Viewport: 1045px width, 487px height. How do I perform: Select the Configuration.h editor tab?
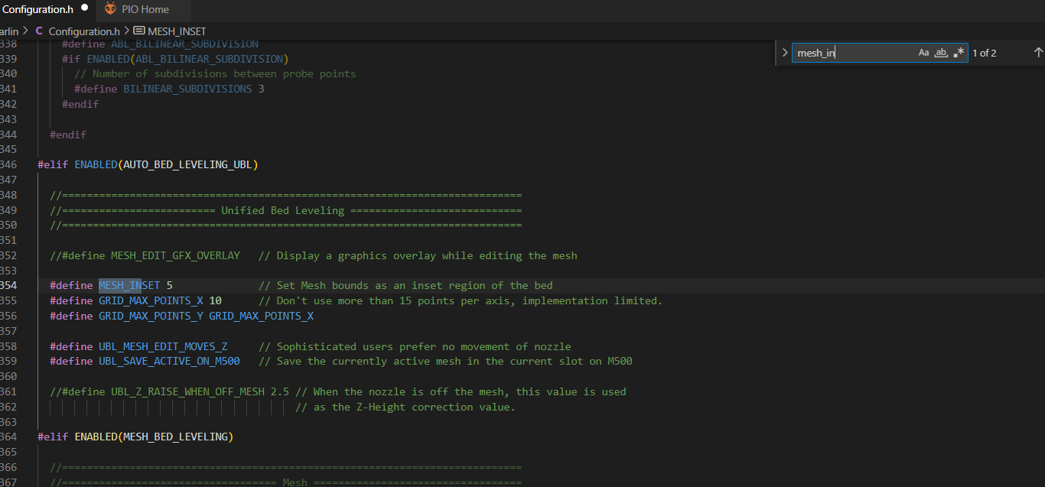[38, 9]
